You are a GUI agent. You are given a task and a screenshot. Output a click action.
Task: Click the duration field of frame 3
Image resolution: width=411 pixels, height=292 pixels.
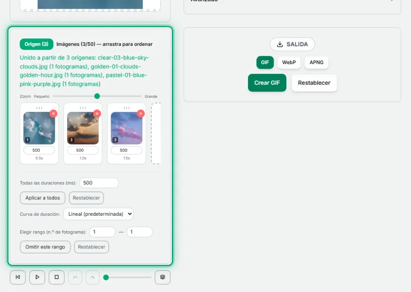point(127,150)
